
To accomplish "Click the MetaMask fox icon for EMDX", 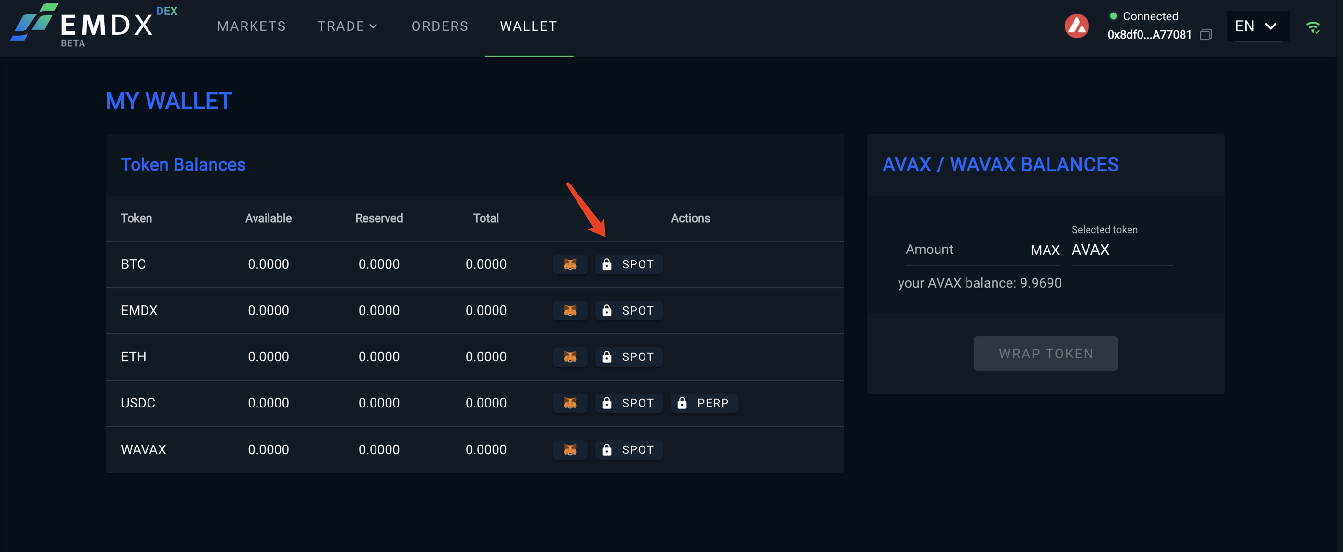I will click(x=570, y=310).
